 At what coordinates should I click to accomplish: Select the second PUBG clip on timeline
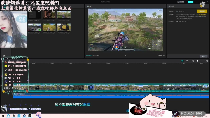pyautogui.click(x=126, y=87)
